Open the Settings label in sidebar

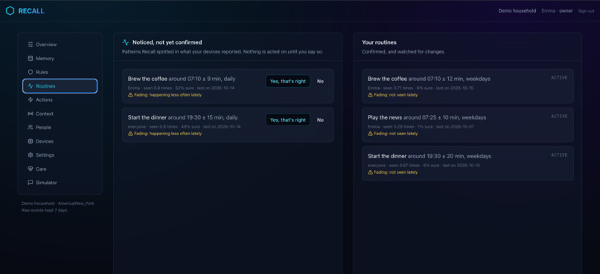pyautogui.click(x=45, y=155)
